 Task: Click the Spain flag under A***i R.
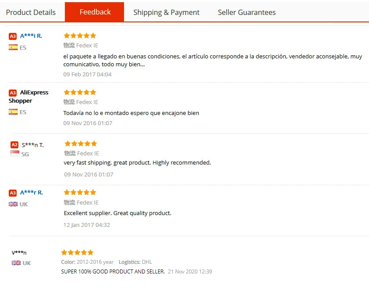click(x=13, y=47)
